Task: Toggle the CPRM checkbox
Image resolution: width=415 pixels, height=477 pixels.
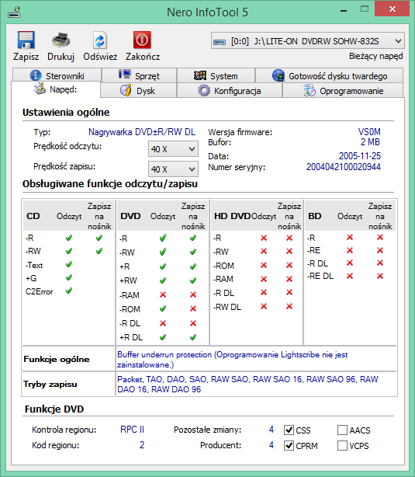Action: click(x=289, y=445)
